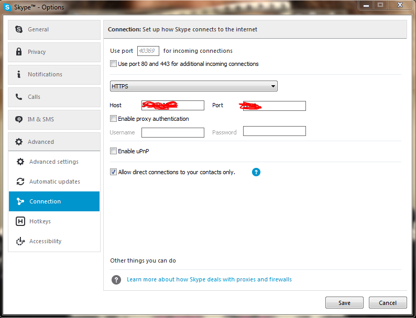Screen dimensions: 416x318
Task: Click the Advanced settings gear icon
Action: tap(20, 162)
